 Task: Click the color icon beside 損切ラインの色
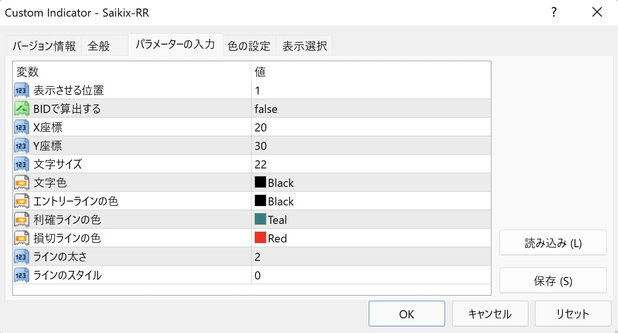pos(21,238)
